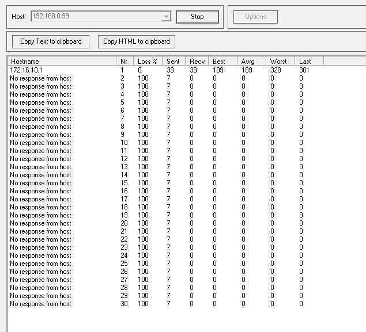This screenshot has width=366, height=332.
Task: Click the Recv column header
Action: coord(197,62)
